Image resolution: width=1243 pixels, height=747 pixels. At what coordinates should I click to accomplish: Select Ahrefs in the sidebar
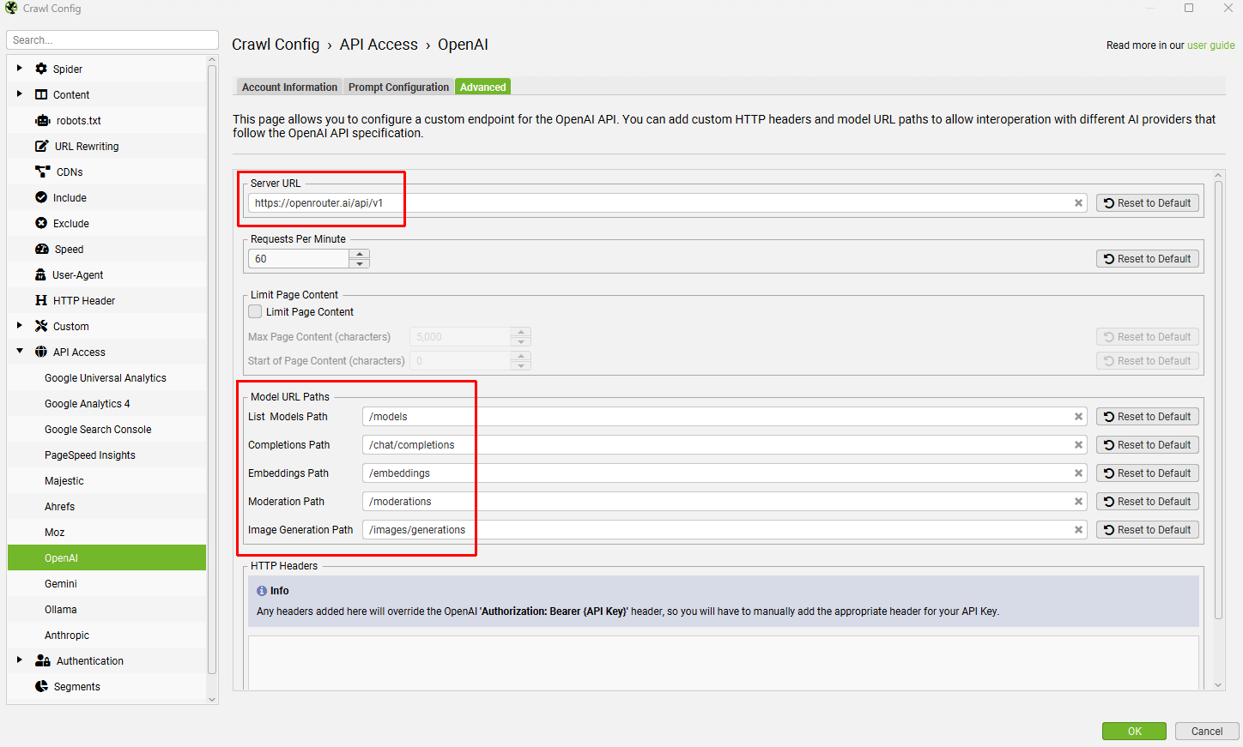[x=106, y=506]
